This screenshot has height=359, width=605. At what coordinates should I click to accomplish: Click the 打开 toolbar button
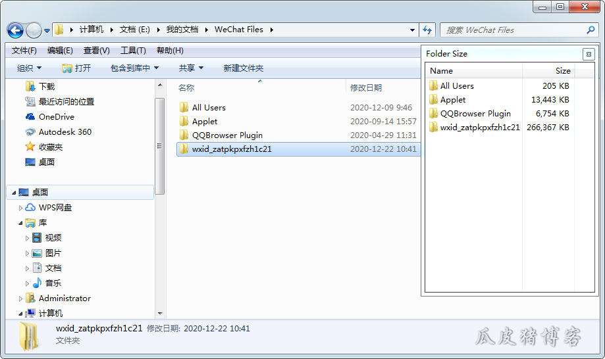(76, 68)
